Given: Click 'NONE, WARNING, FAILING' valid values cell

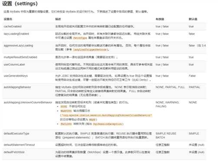Looking at the screenshot, I should tap(167, 104).
